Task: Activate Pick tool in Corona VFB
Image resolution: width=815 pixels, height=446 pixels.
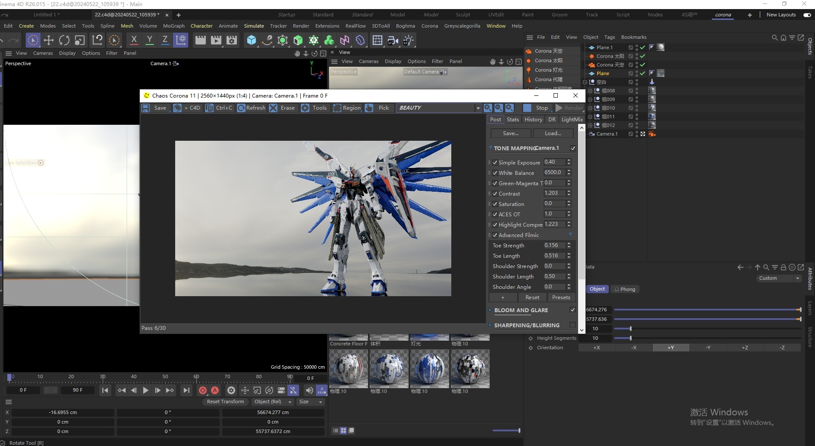Action: tap(378, 108)
